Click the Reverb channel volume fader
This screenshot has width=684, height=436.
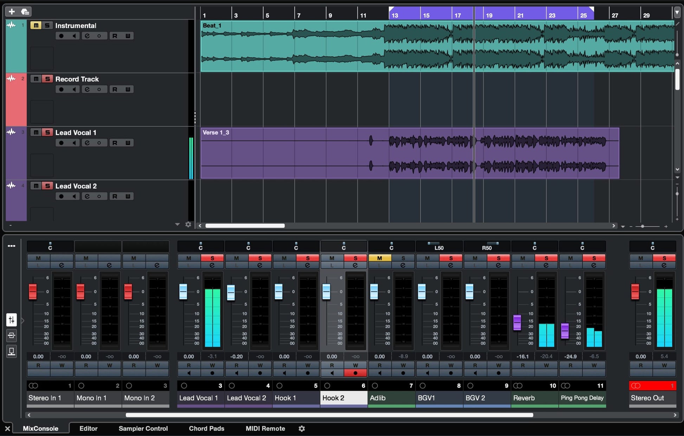pos(517,321)
